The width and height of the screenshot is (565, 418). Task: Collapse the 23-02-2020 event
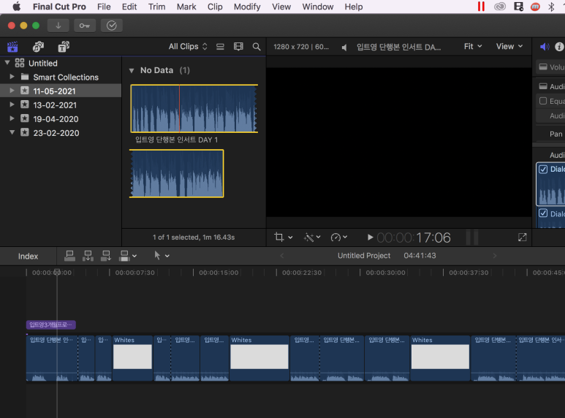click(x=12, y=132)
